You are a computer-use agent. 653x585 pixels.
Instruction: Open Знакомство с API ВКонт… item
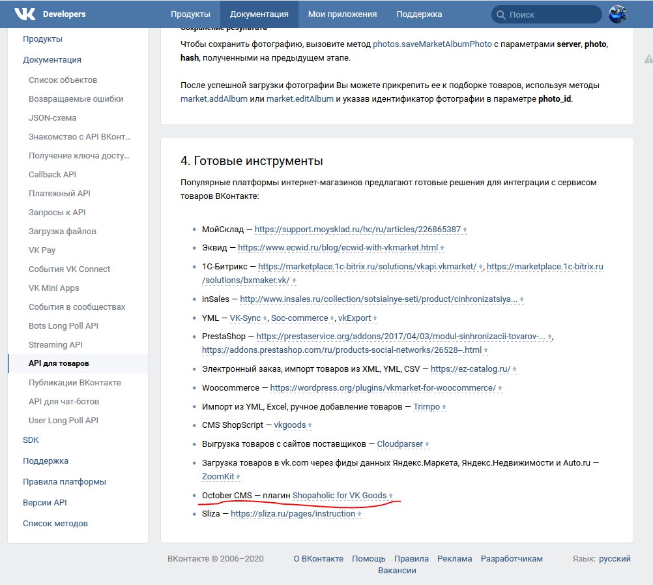(x=80, y=136)
